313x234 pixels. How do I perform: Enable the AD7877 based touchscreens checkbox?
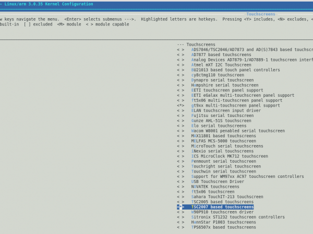pyautogui.click(x=180, y=55)
